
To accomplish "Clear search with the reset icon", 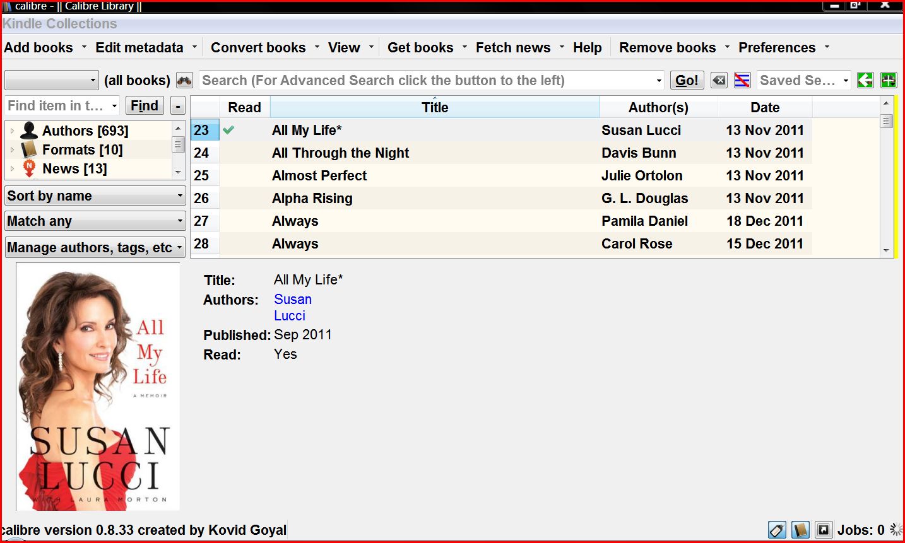I will (719, 80).
